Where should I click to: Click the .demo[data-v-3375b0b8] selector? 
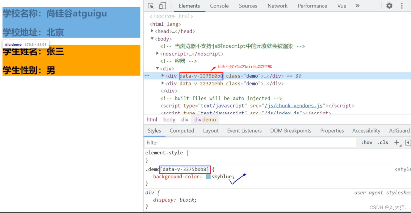(x=178, y=169)
